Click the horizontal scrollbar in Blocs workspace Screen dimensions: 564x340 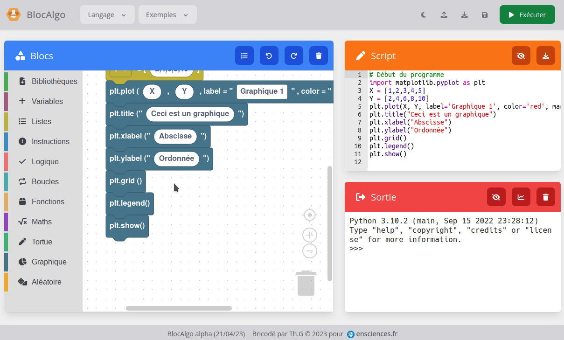pos(179,308)
